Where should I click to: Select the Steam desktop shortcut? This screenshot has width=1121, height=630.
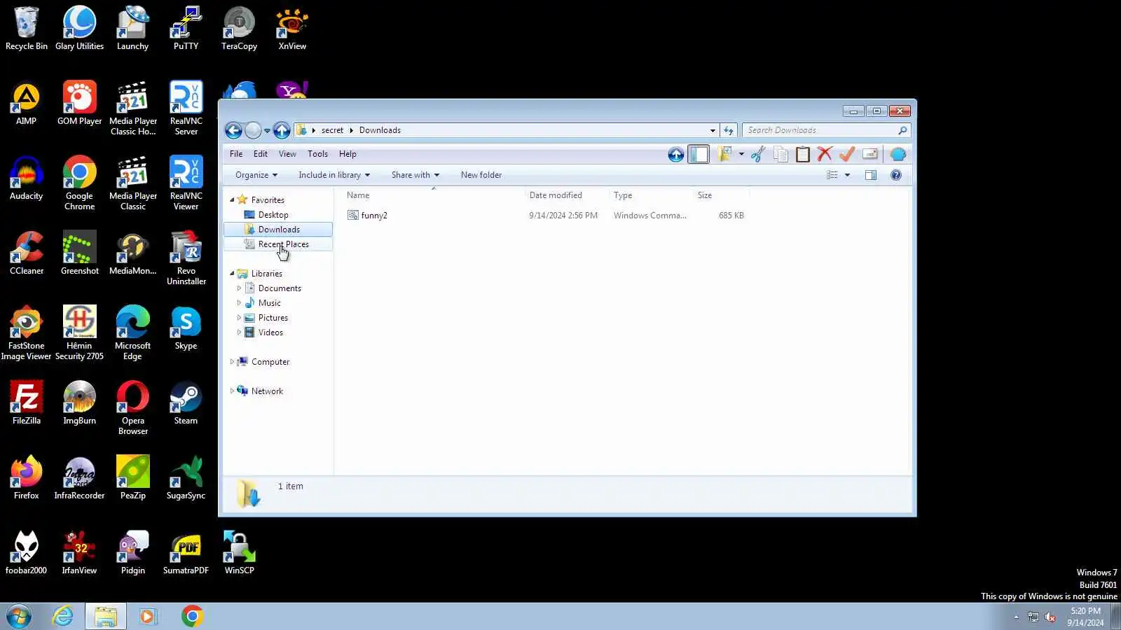click(x=186, y=404)
